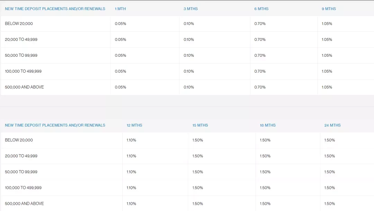This screenshot has width=374, height=211.
Task: Click the 6 MTHS rate 0.70% for BELOW 20,000
Action: [x=260, y=24]
